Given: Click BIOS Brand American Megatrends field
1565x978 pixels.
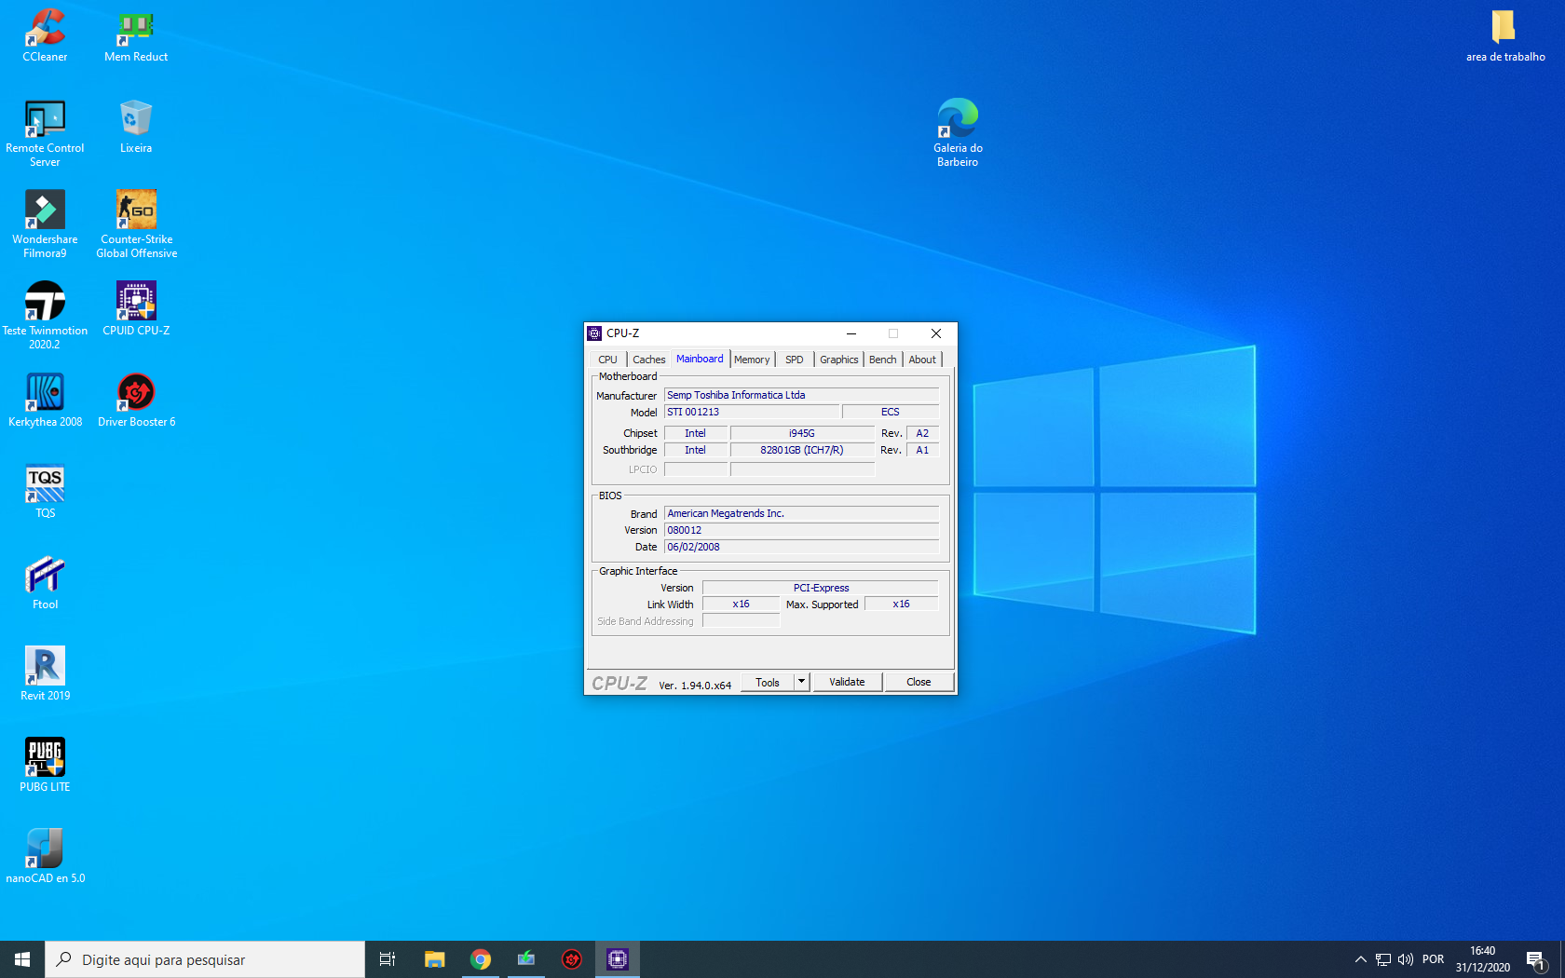Looking at the screenshot, I should pos(802,513).
